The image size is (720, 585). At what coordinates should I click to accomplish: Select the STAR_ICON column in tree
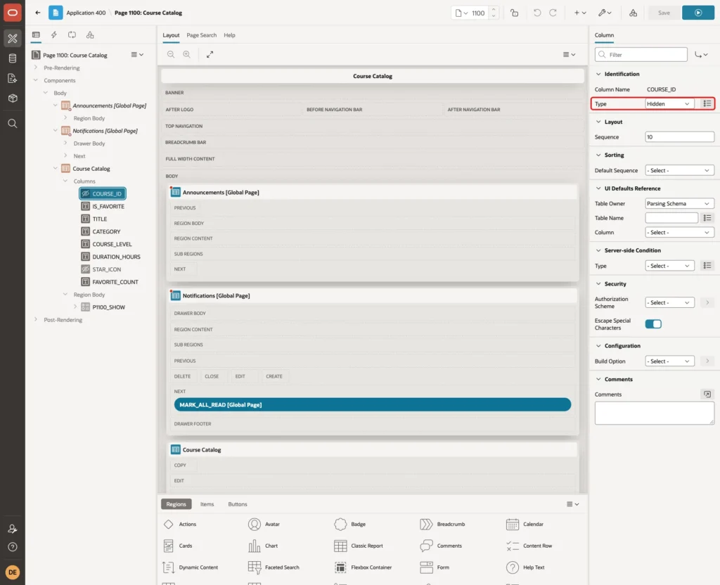point(101,269)
